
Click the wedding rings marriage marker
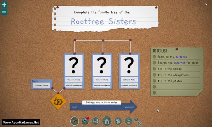coord(58,102)
